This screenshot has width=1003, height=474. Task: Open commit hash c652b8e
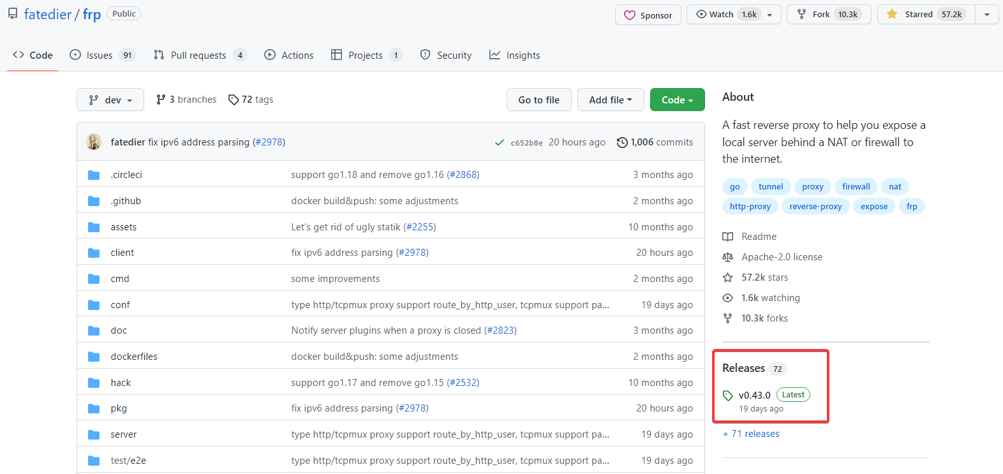526,143
